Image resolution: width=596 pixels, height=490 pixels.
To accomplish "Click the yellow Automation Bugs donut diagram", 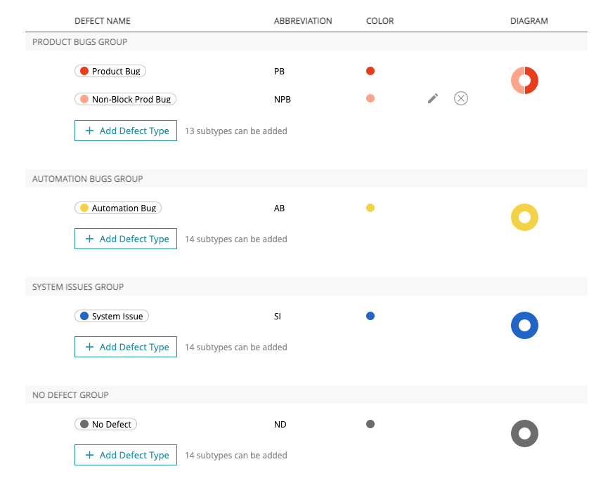I will tap(524, 218).
